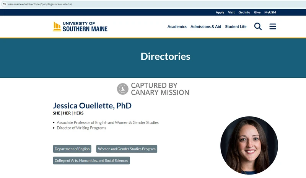Select Get Info in the top bar
306x178 pixels.
244,12
